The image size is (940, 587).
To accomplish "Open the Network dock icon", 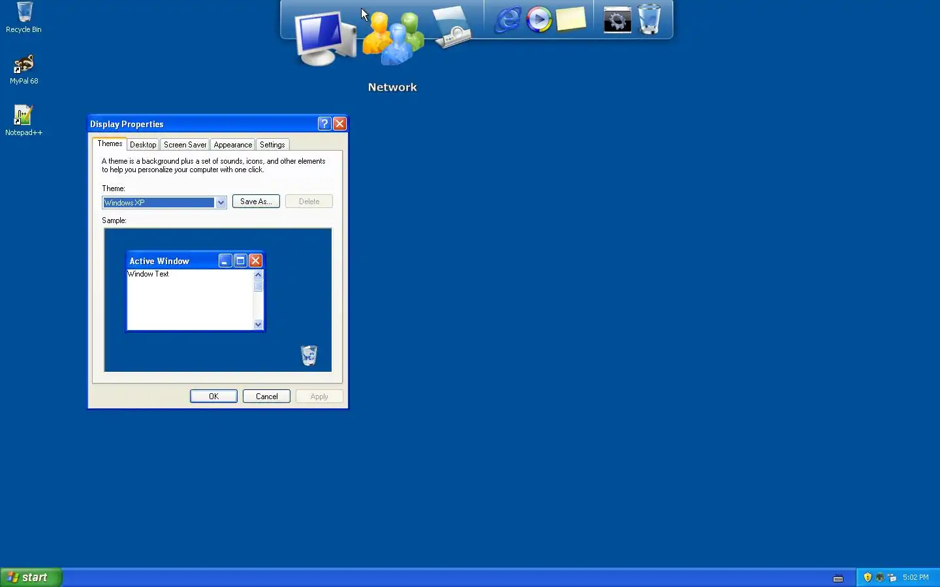I will pyautogui.click(x=393, y=38).
